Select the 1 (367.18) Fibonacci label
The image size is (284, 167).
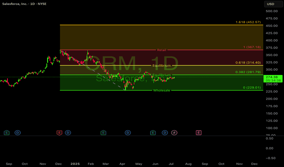[252, 47]
